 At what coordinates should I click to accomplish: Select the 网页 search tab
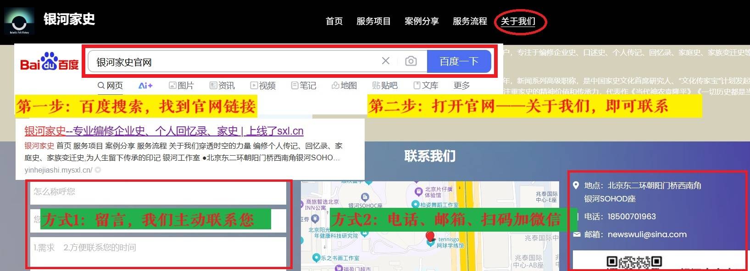pos(110,86)
